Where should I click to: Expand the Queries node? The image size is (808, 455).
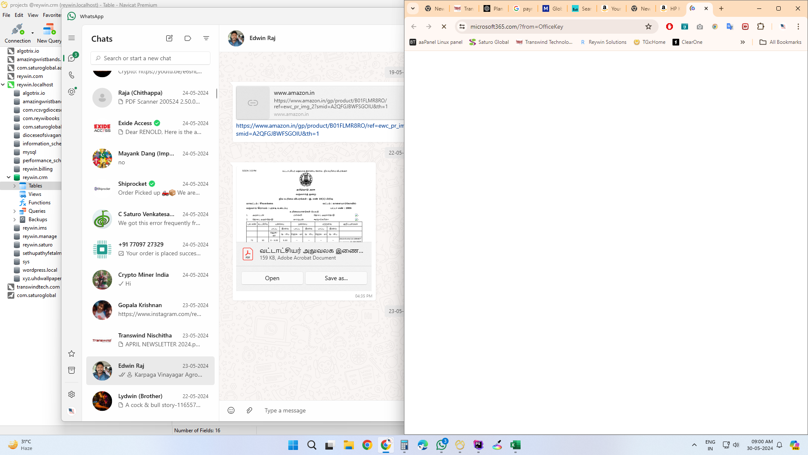coord(15,211)
